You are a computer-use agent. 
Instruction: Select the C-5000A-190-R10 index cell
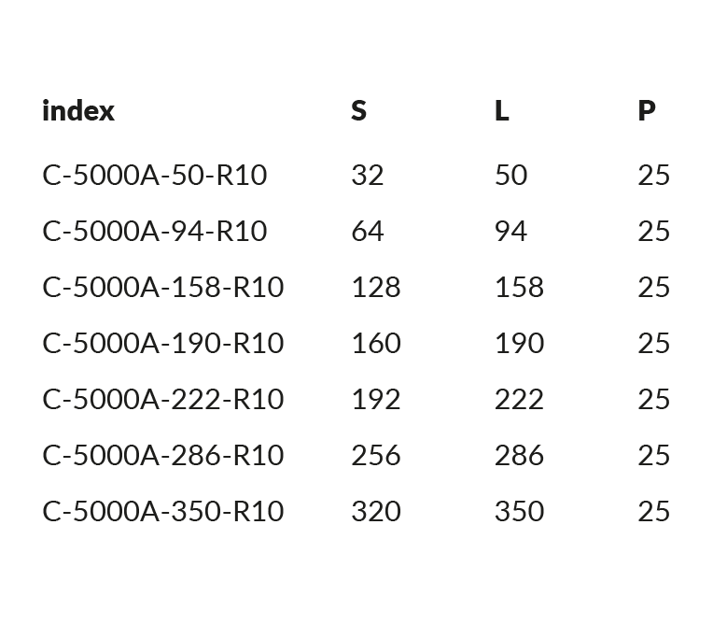pos(163,343)
